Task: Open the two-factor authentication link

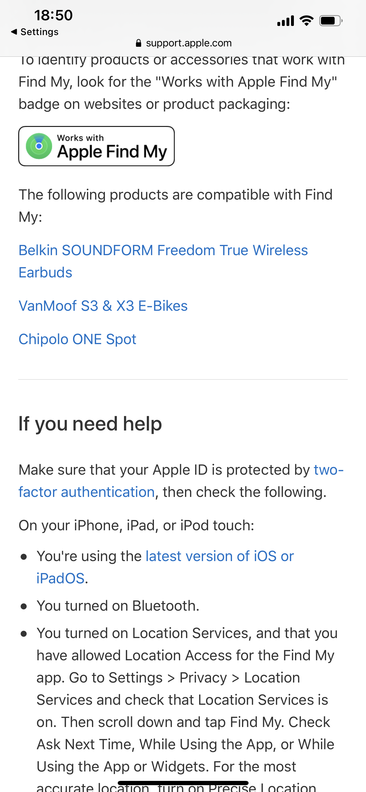Action: pos(86,492)
